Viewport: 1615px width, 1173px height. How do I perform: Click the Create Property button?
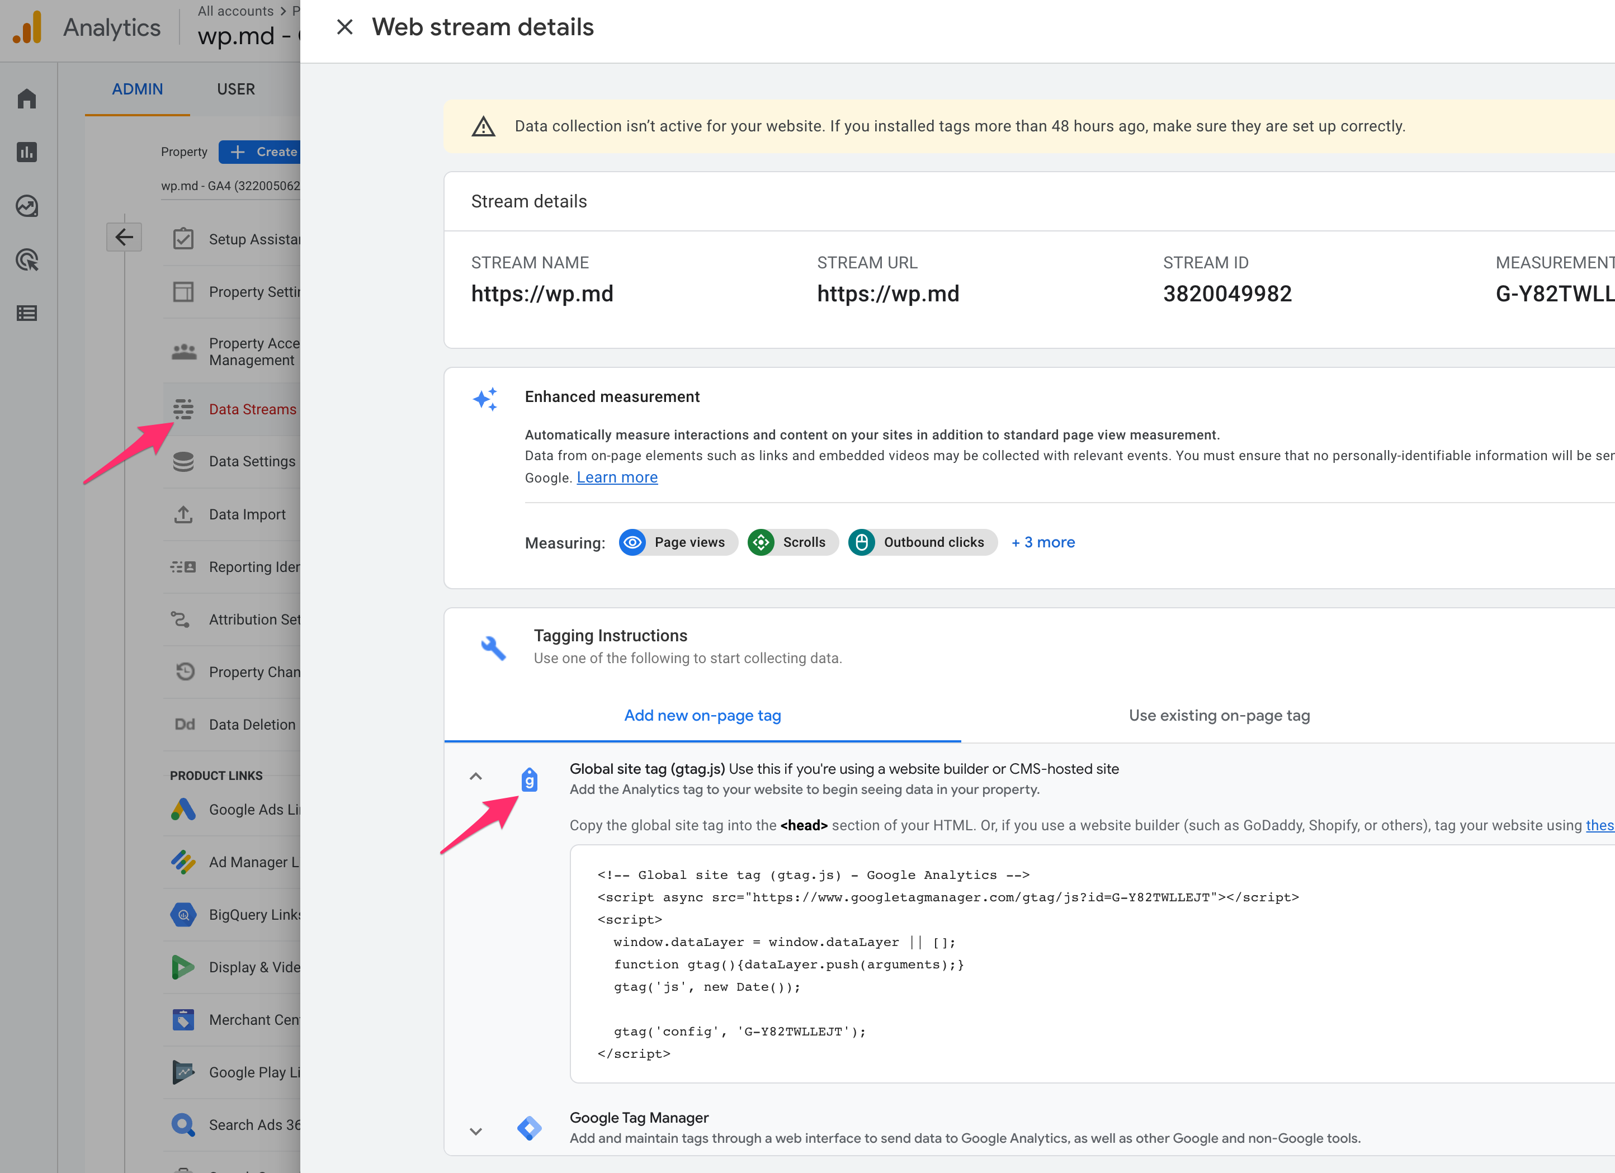pos(261,152)
